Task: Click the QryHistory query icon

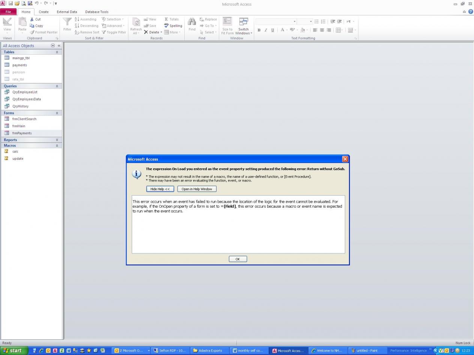Action: click(6, 106)
